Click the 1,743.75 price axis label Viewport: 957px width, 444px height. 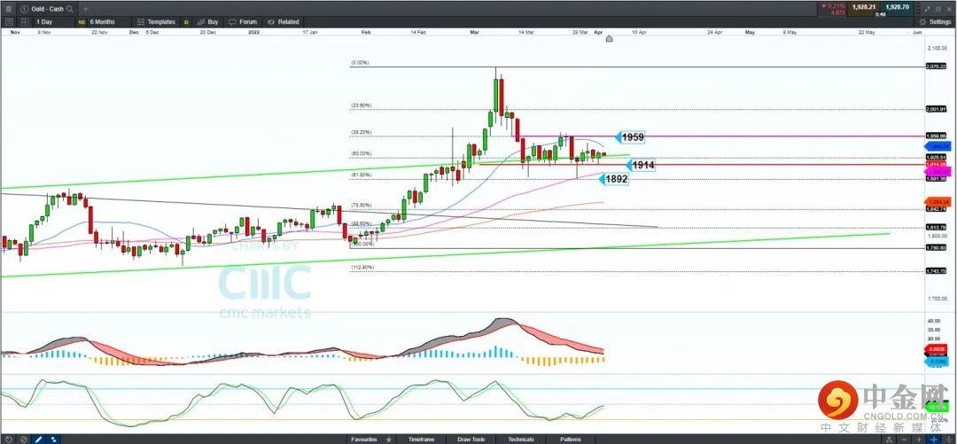(936, 271)
